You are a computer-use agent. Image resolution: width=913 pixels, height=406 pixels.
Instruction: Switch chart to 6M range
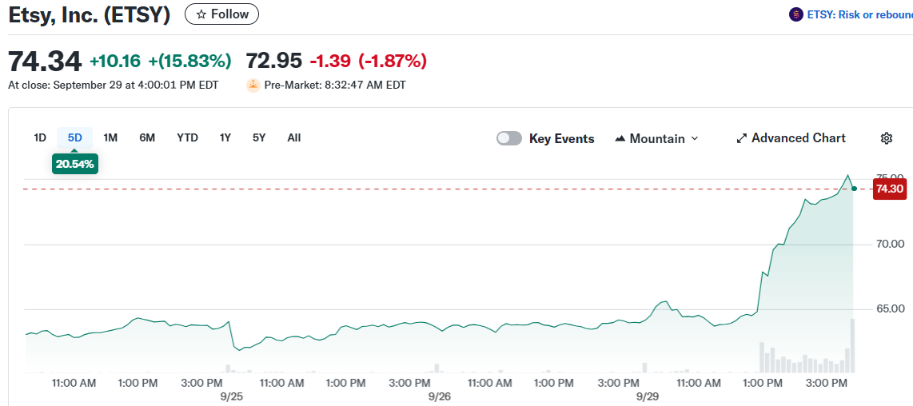click(x=147, y=138)
